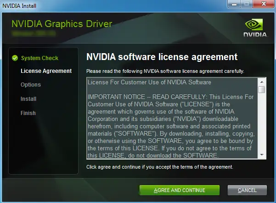The height and width of the screenshot is (203, 276).
Task: Click the license text scrollbar thumb
Action: 261,89
